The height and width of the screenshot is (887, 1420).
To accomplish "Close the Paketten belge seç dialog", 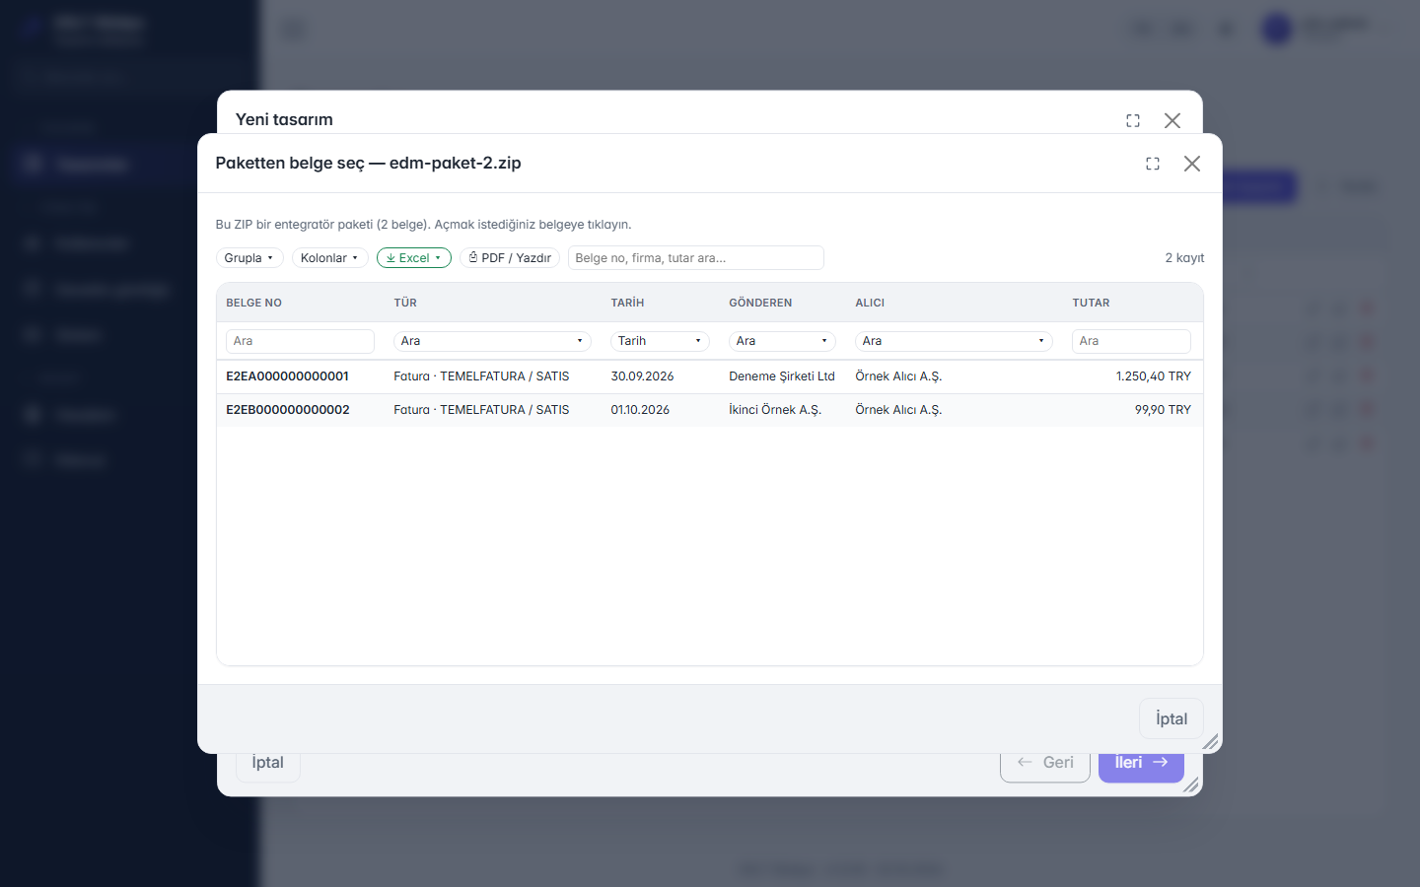I will 1192,164.
